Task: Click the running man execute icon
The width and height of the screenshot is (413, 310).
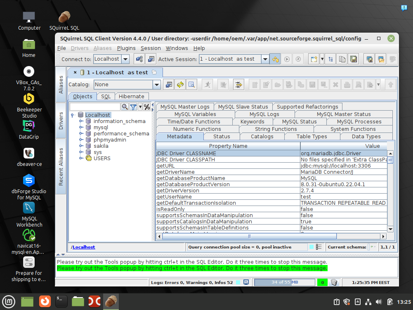Action: click(x=208, y=85)
